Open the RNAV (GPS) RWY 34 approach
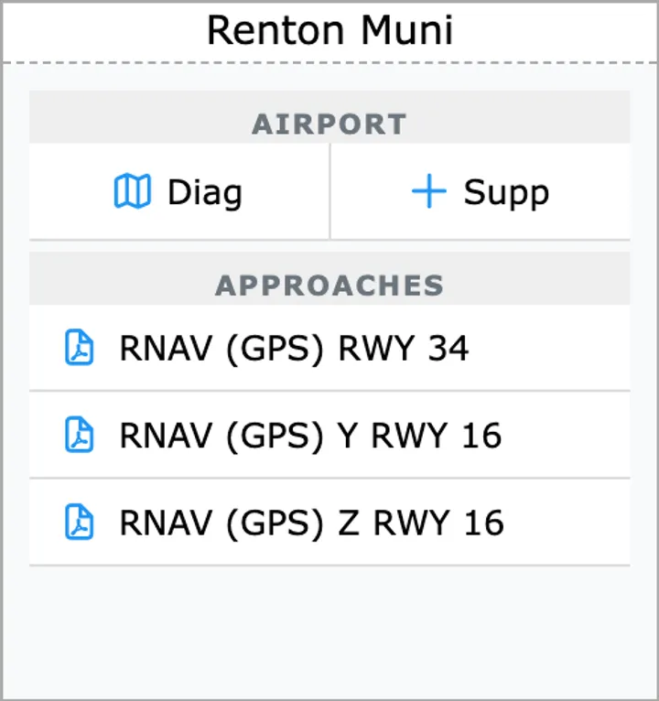The width and height of the screenshot is (659, 701). (293, 349)
